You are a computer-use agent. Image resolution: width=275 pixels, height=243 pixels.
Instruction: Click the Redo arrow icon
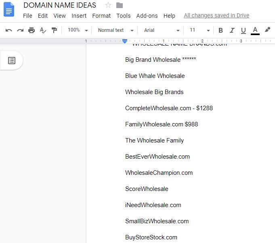(x=20, y=30)
